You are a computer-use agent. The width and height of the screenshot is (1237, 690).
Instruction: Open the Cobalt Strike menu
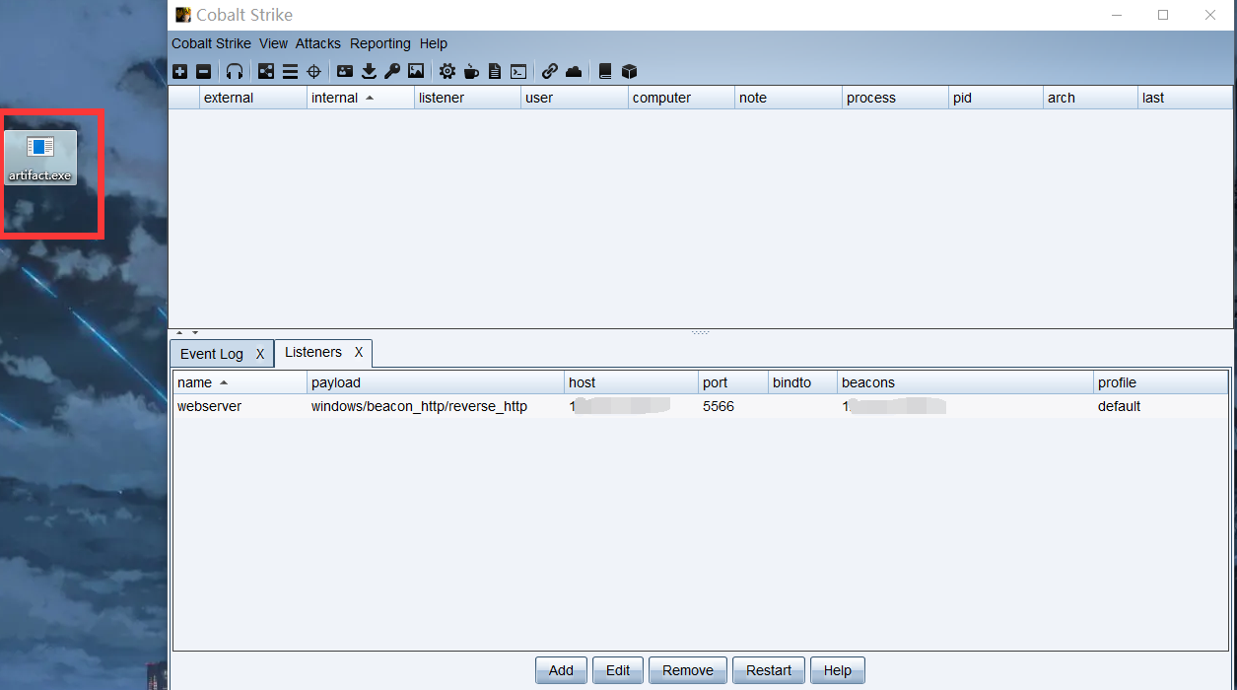point(211,43)
